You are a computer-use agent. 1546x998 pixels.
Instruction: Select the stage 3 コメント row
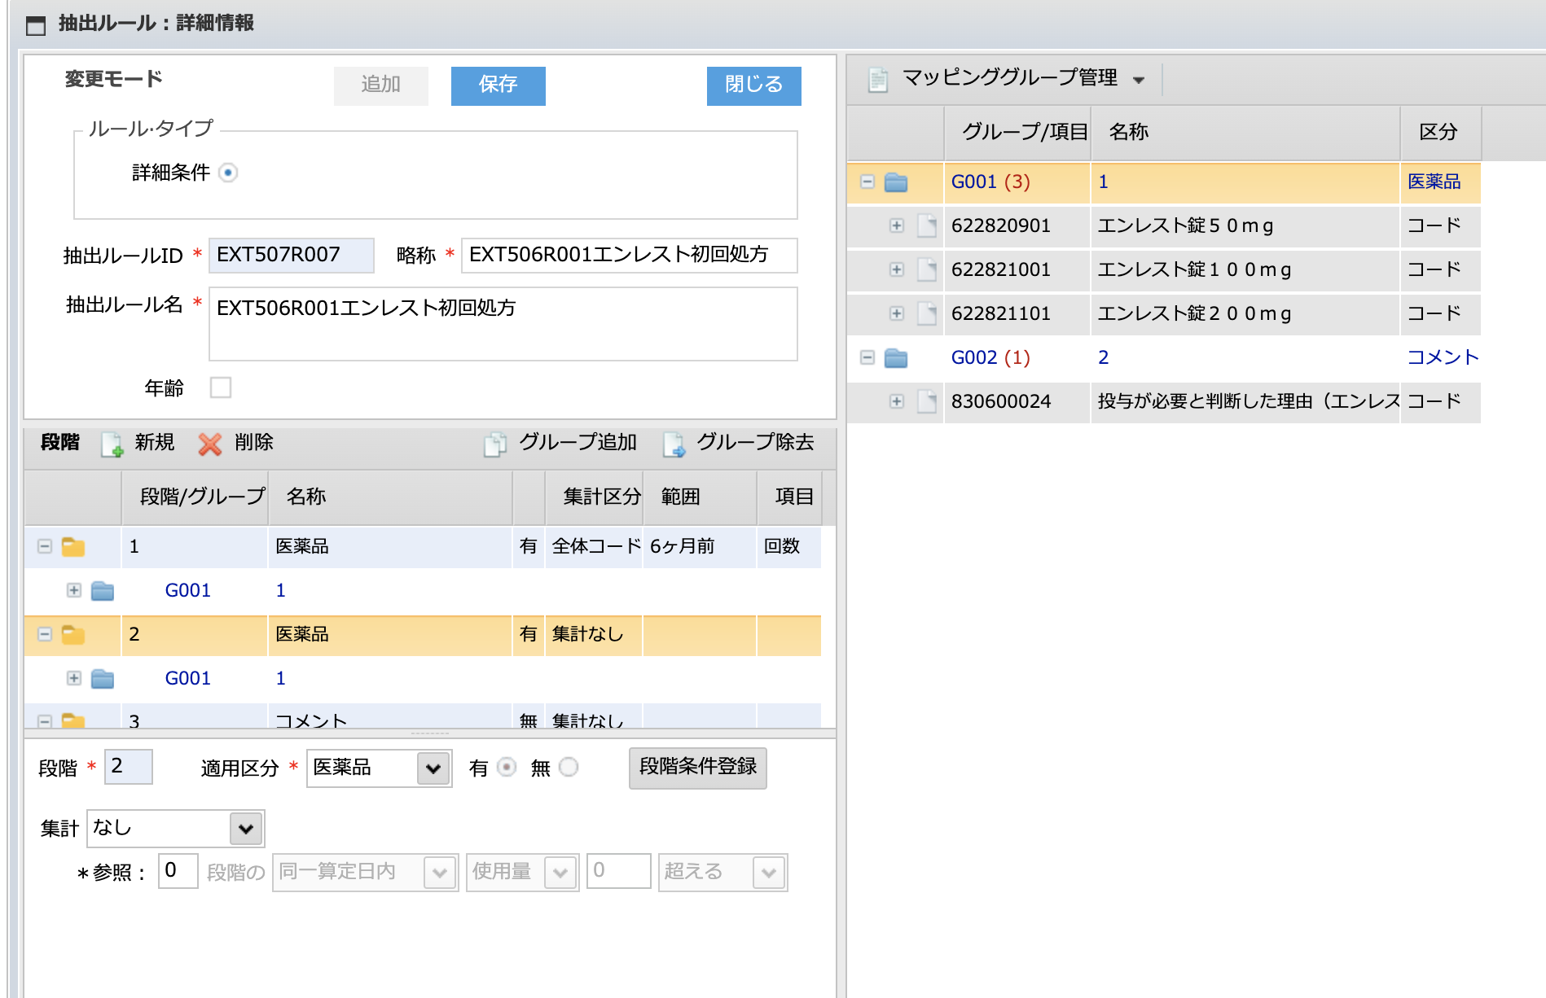(x=423, y=717)
